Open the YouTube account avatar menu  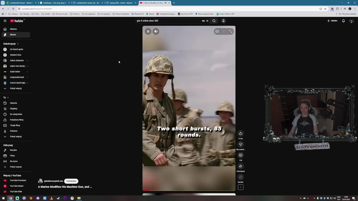(x=352, y=21)
